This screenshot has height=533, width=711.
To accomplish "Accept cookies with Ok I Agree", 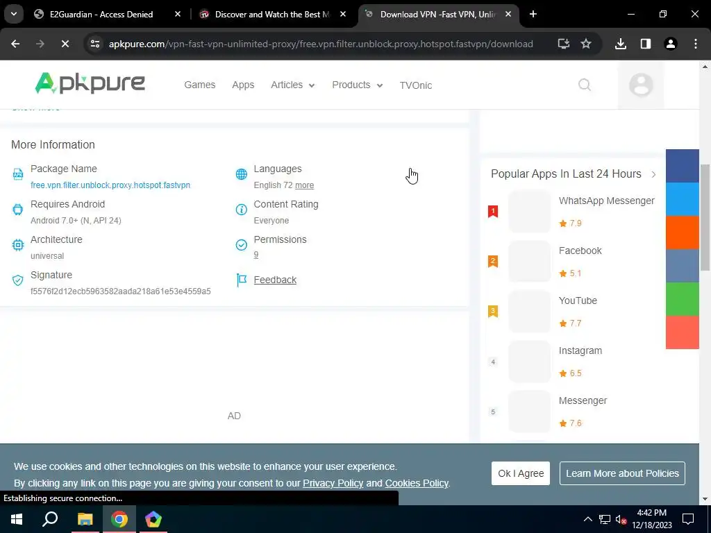I will pos(521,473).
